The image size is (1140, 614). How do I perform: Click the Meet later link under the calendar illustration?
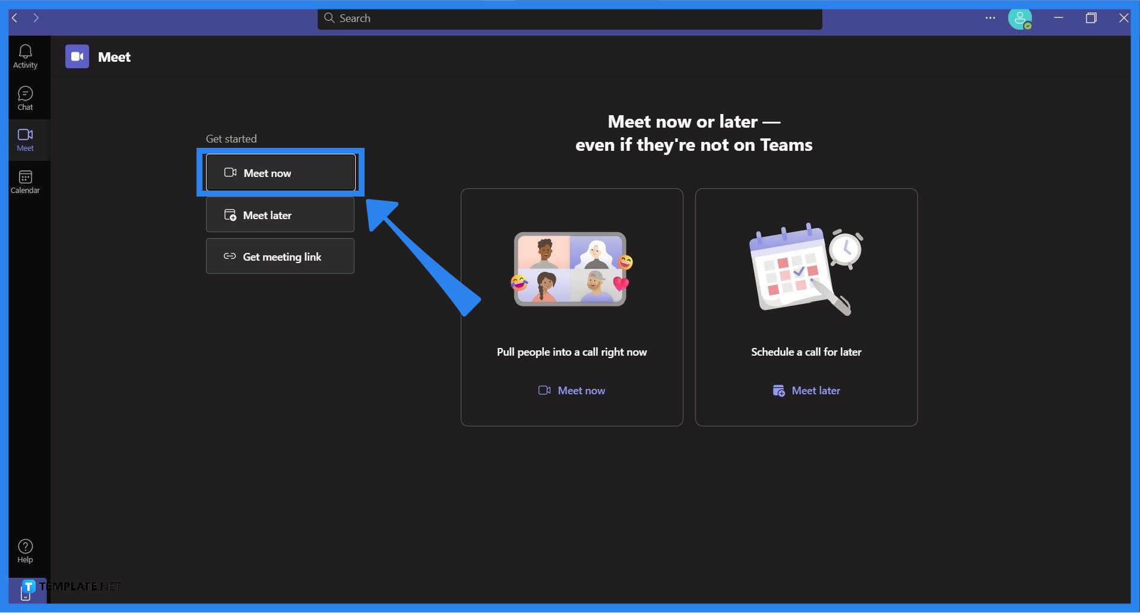806,390
